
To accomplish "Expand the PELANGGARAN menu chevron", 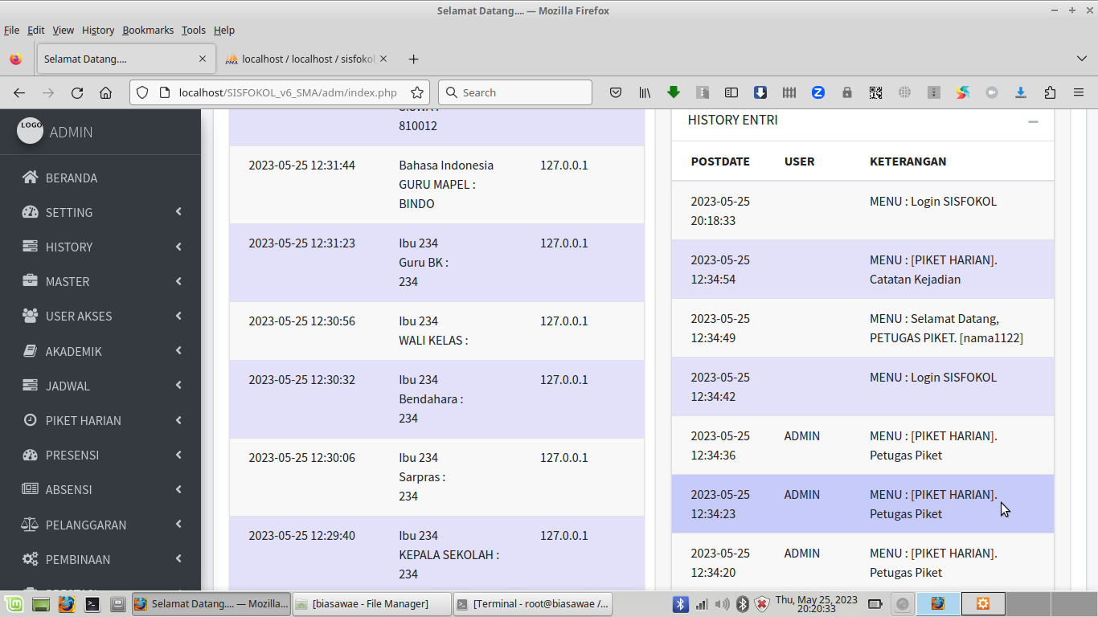I will (x=178, y=525).
